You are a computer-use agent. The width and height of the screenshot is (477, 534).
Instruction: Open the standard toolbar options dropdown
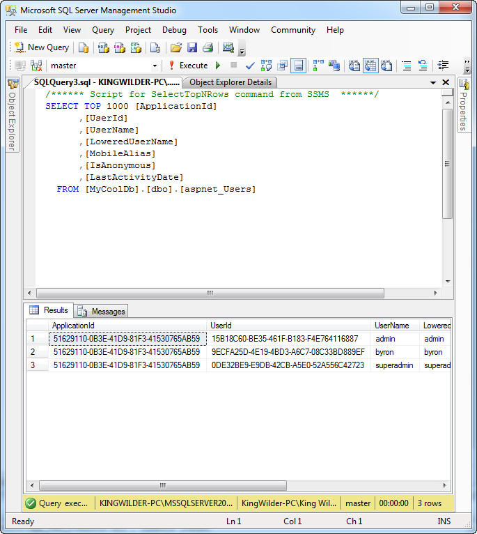242,49
